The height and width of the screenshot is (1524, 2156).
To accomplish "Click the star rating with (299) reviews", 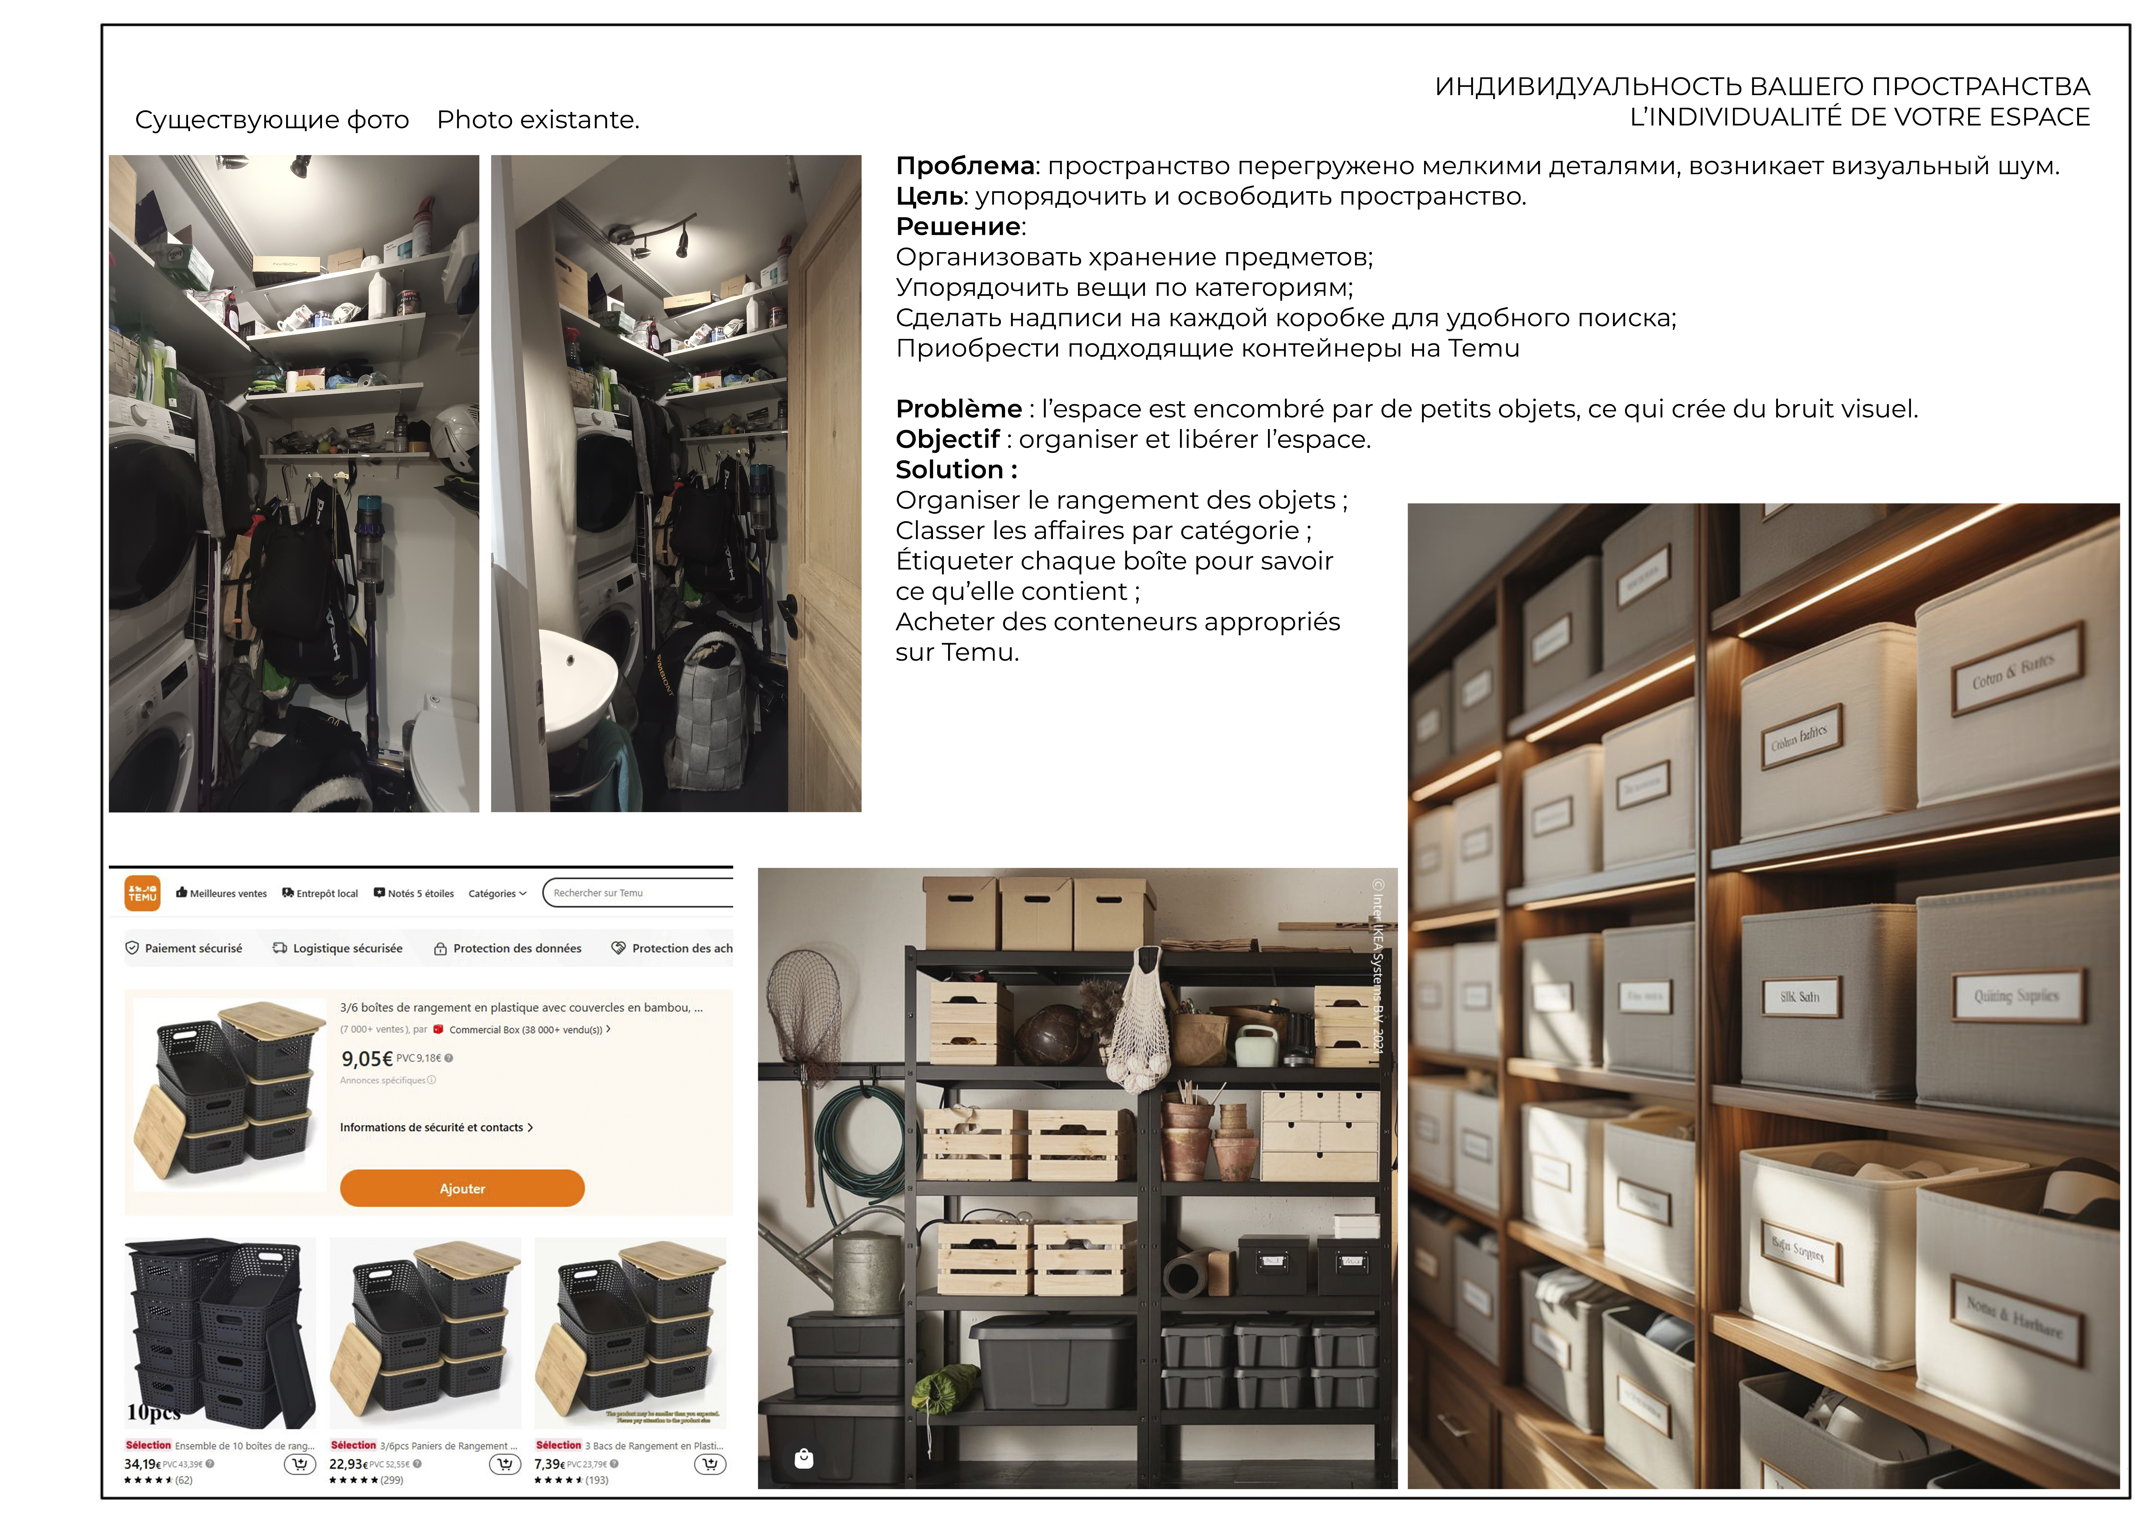I will coord(366,1481).
